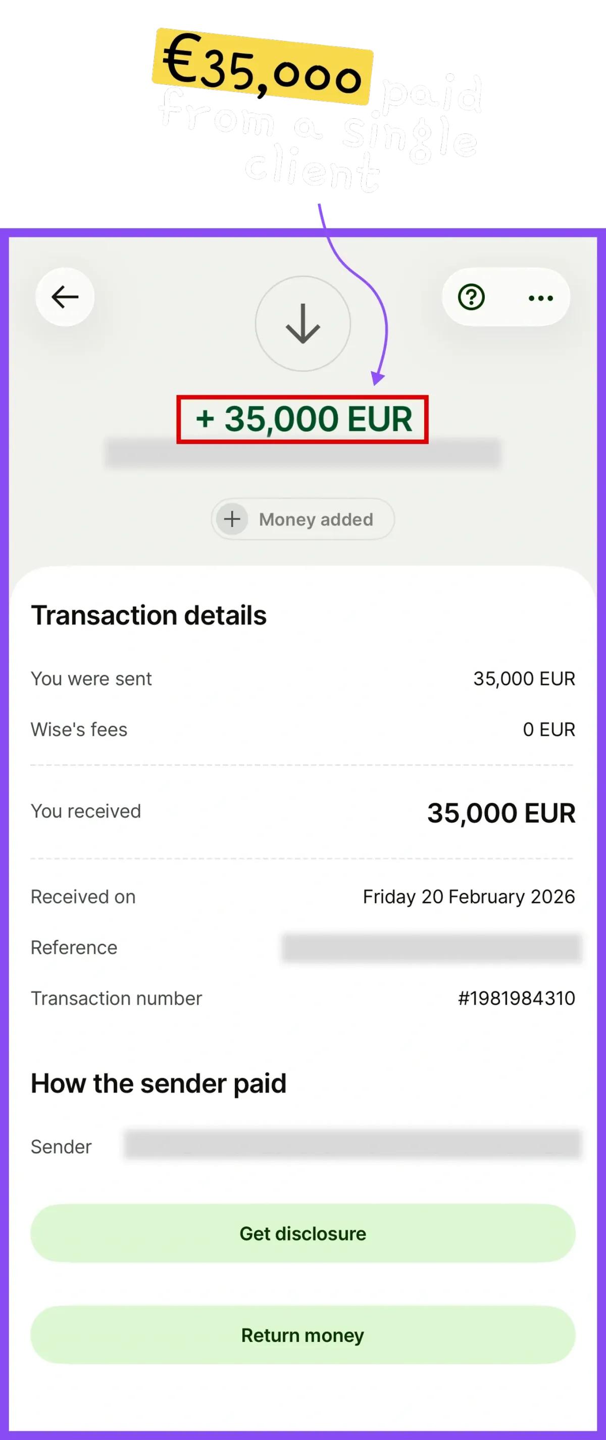606x1440 pixels.
Task: Tap the Return money button
Action: click(302, 1335)
